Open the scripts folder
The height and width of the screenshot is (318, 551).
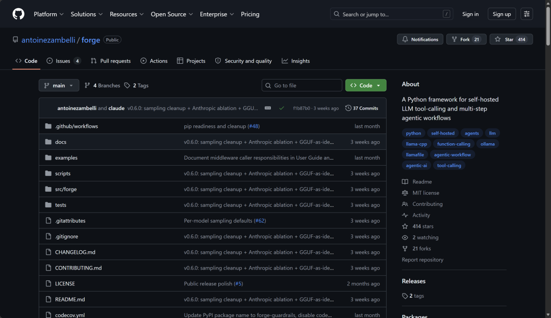tap(63, 173)
